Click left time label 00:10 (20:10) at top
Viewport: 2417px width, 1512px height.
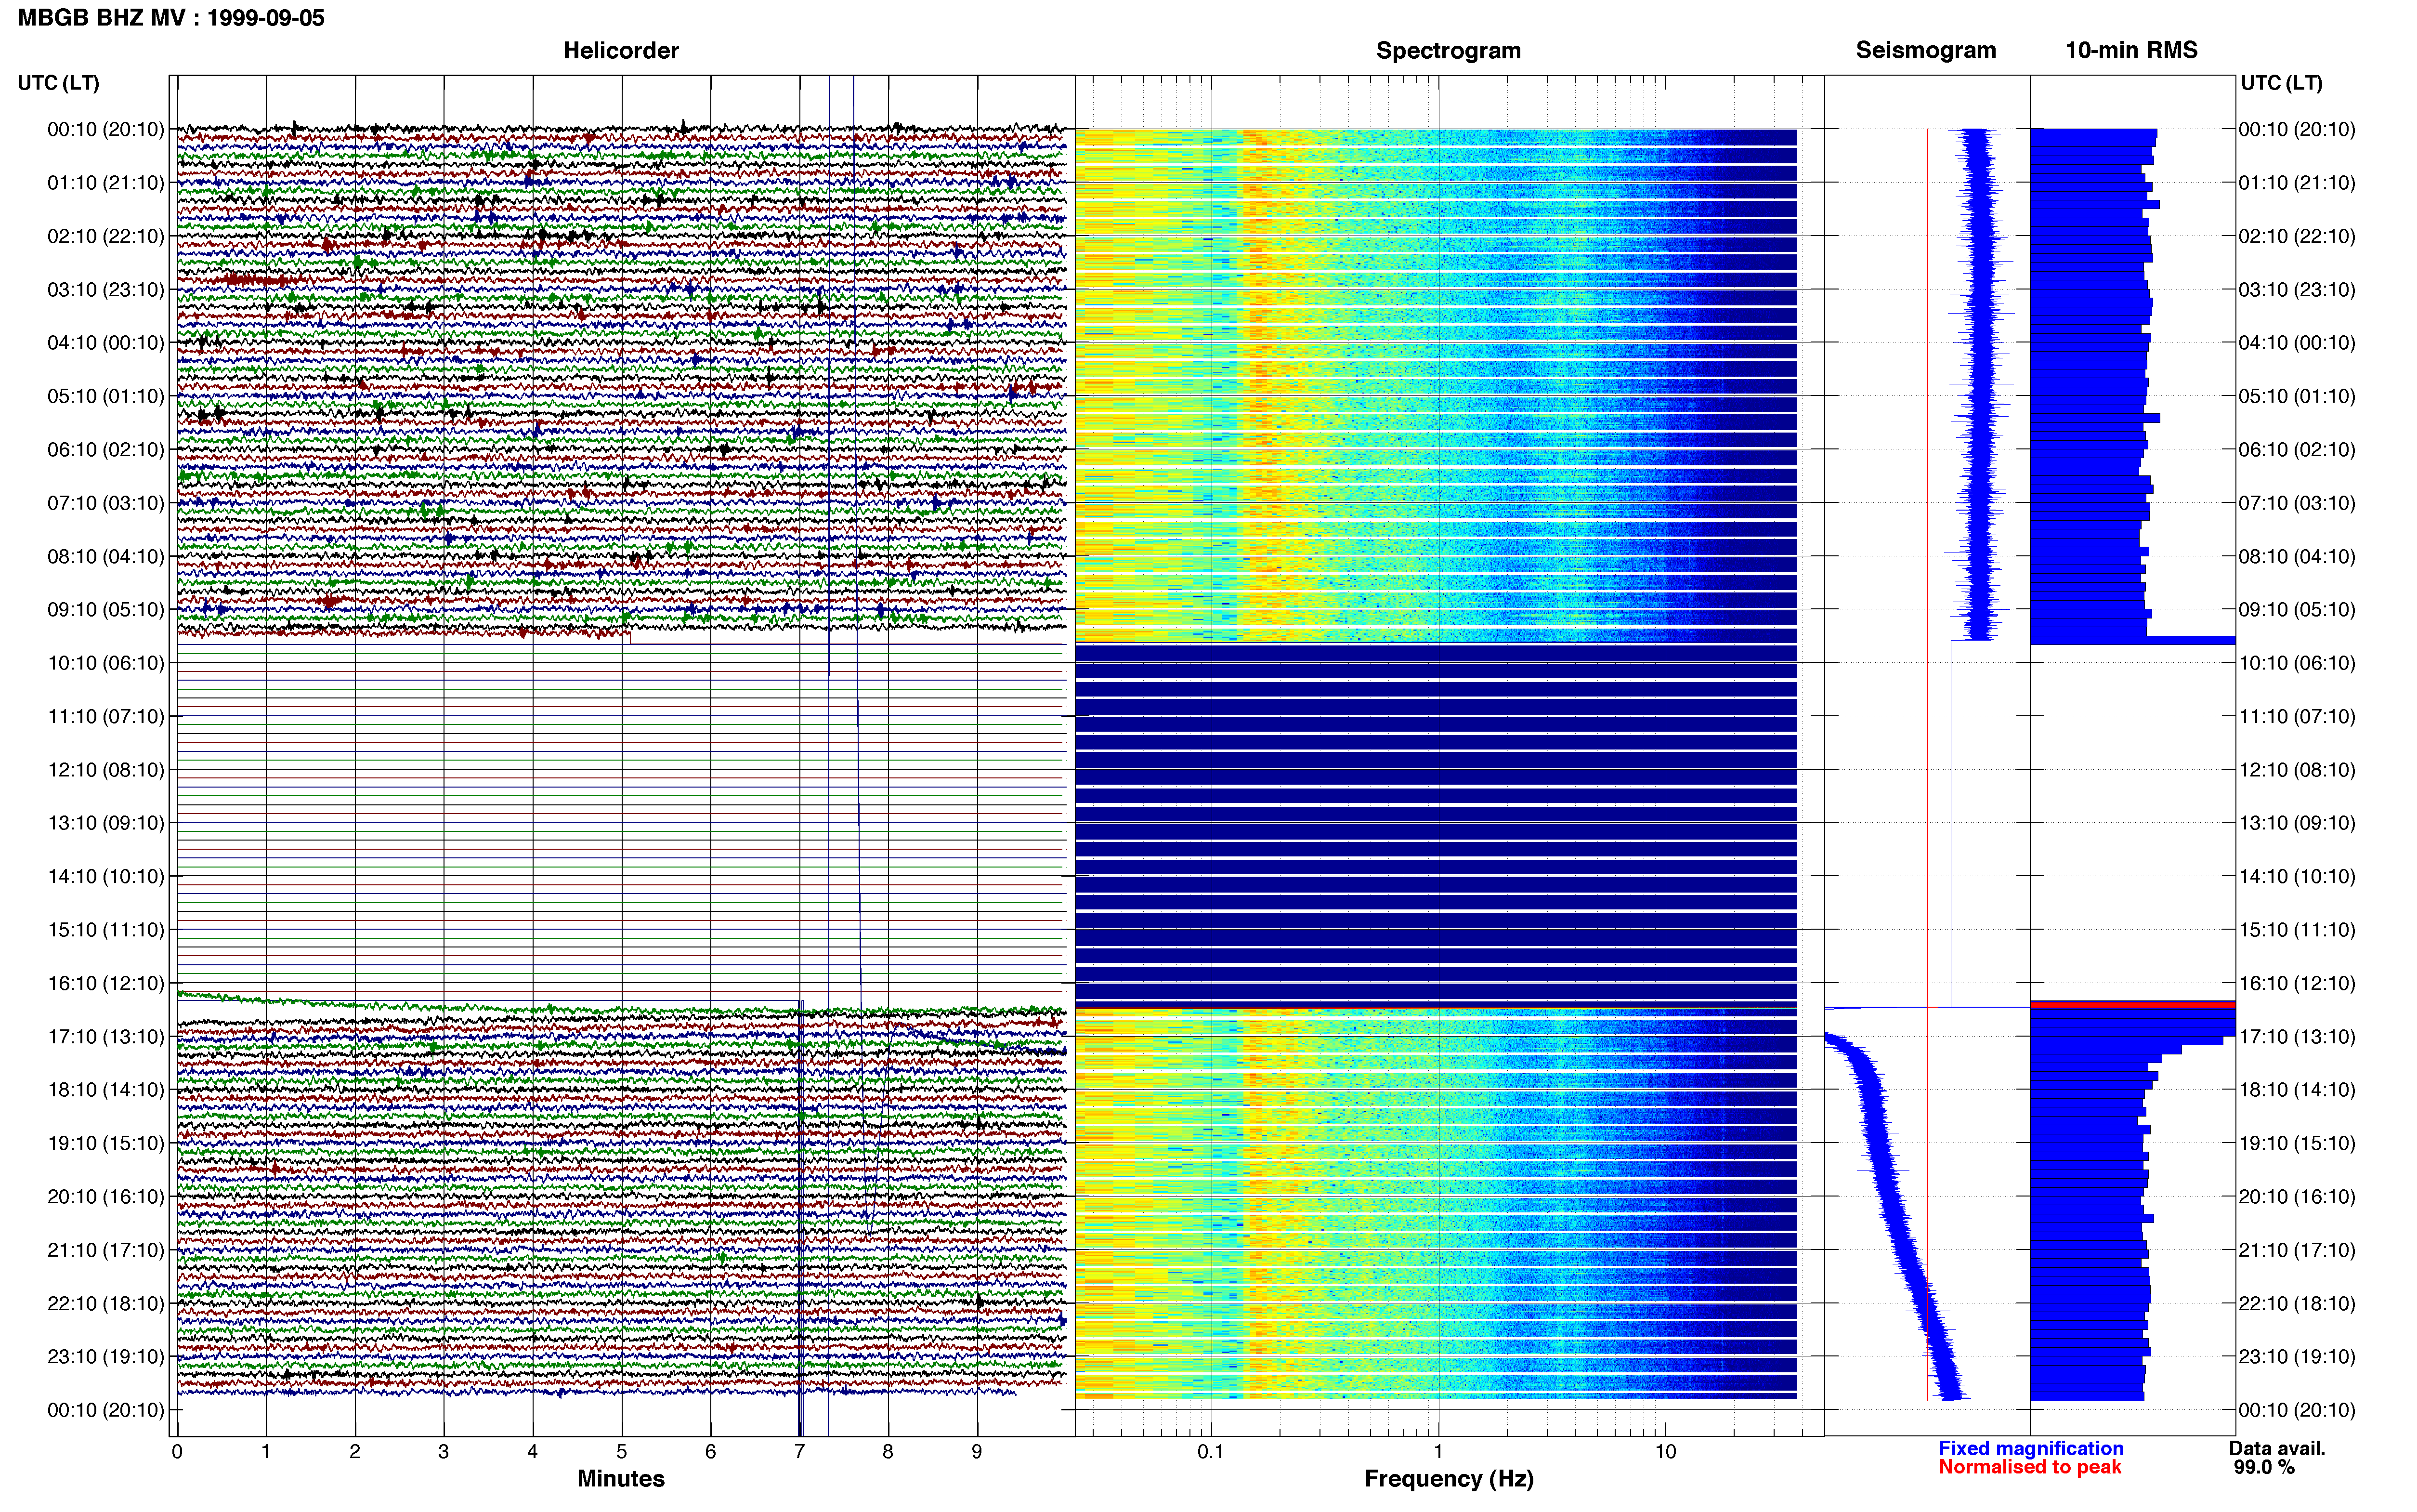click(x=106, y=129)
